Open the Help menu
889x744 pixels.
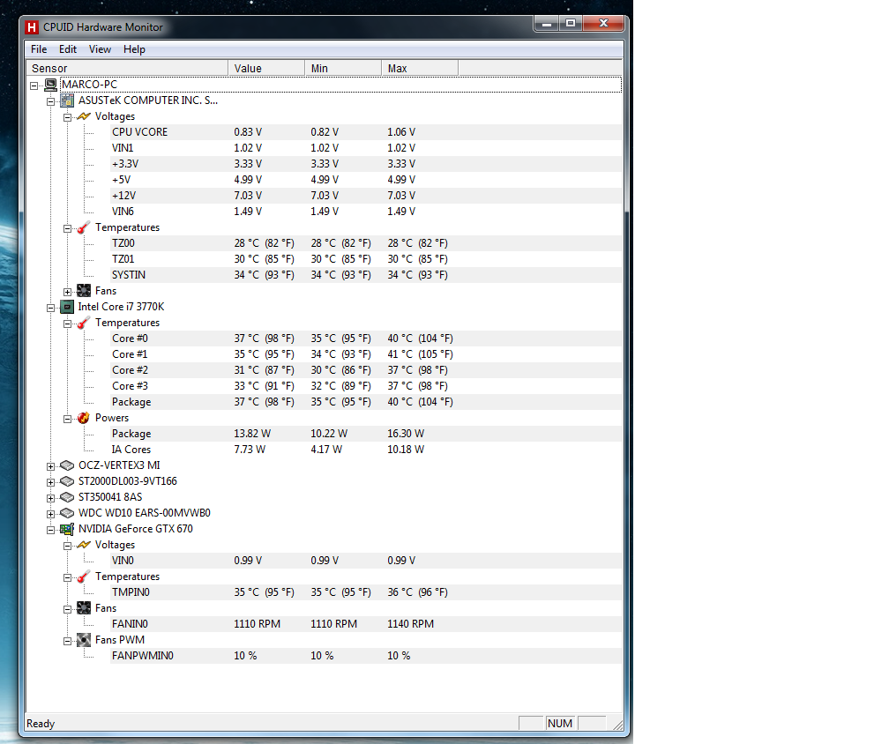[134, 49]
